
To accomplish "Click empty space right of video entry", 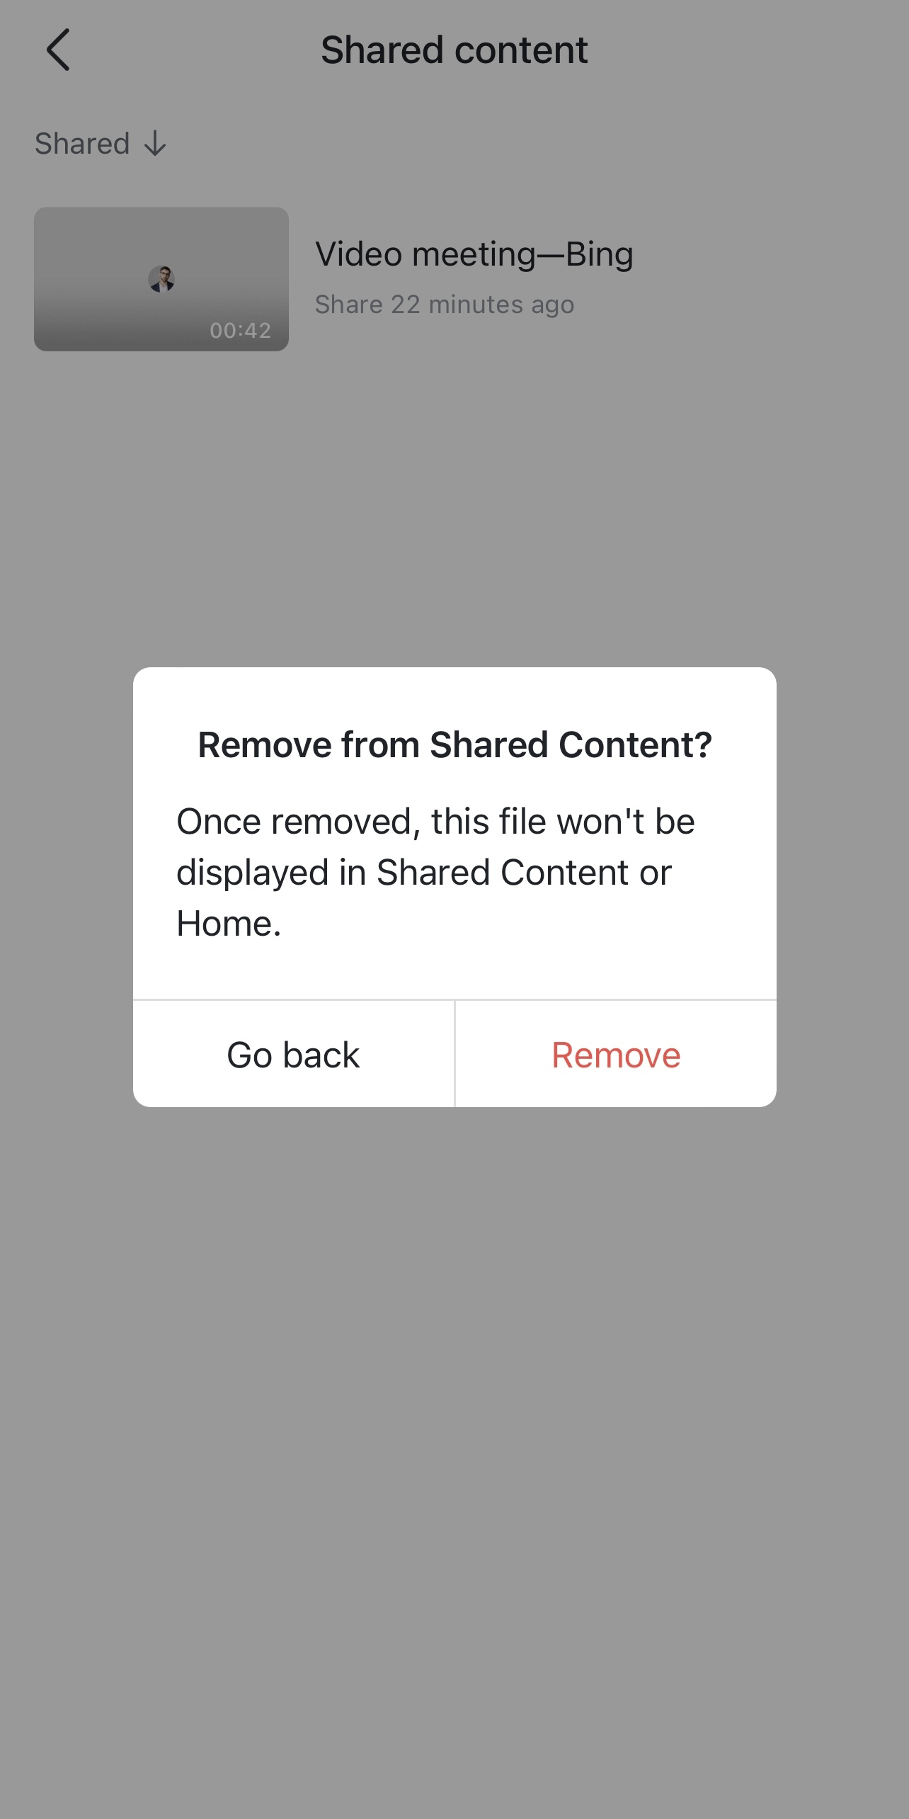I will tap(772, 279).
